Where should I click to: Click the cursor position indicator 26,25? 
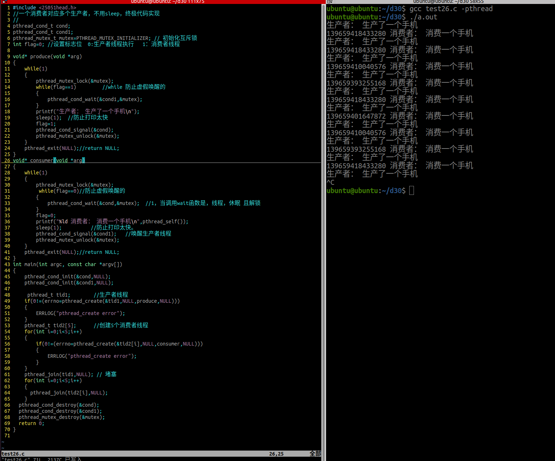pyautogui.click(x=276, y=453)
